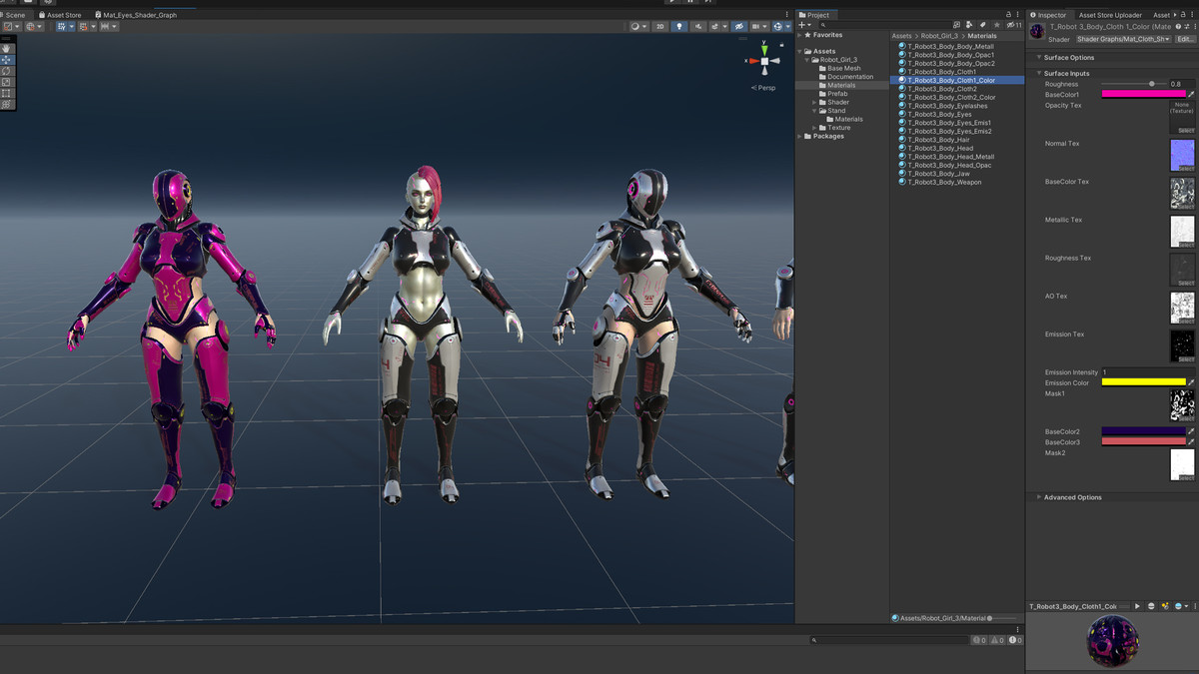
Task: Select material T_Robot3_Body_Eyes_Emis1
Action: tap(949, 123)
